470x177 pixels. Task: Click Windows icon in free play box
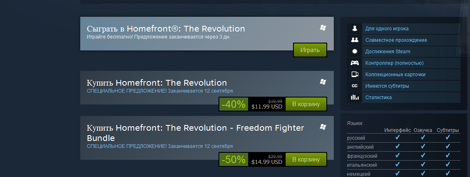click(x=323, y=28)
